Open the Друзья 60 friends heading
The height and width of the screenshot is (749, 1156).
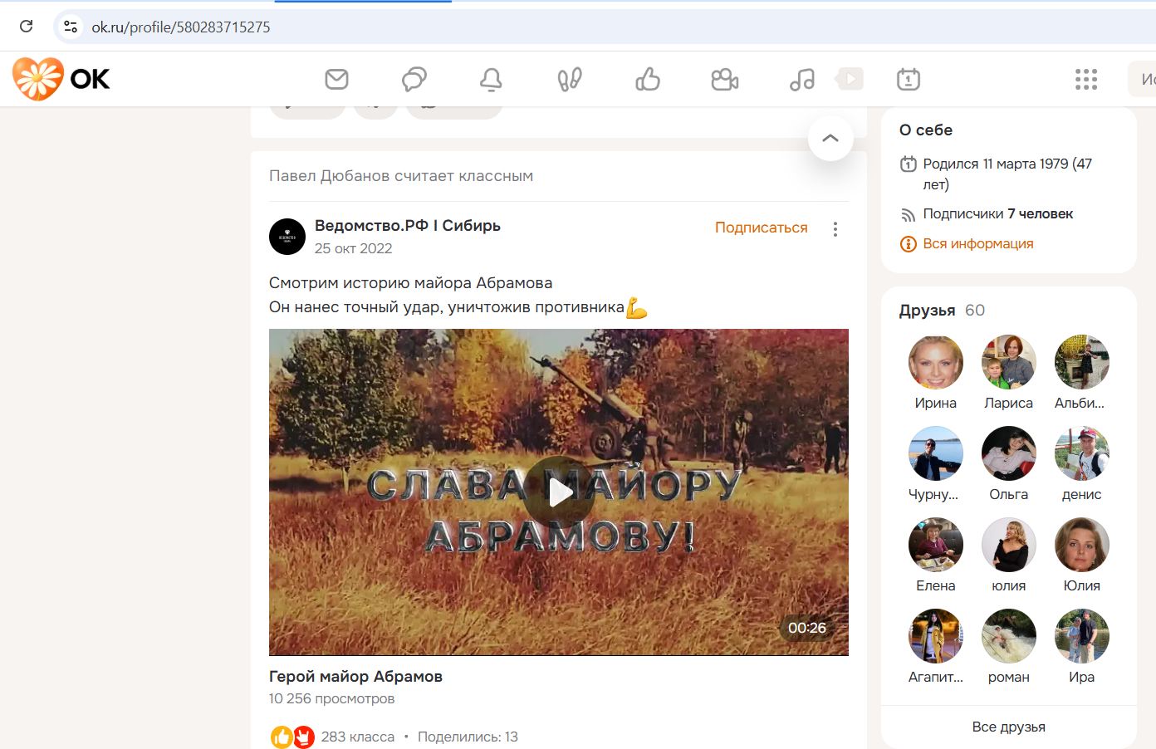[x=942, y=310]
